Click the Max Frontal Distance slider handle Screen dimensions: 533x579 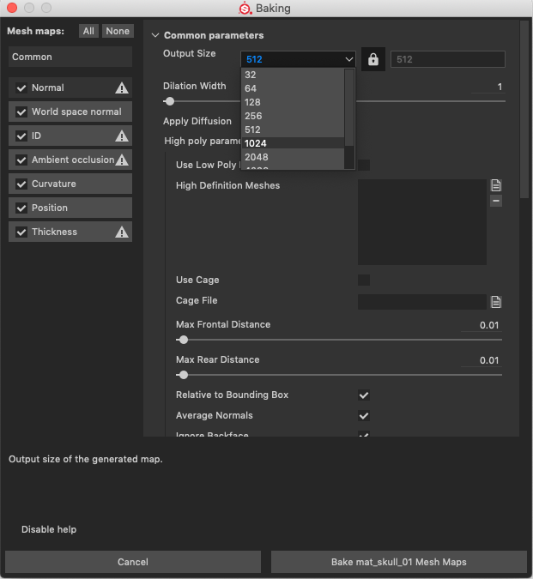pos(183,340)
